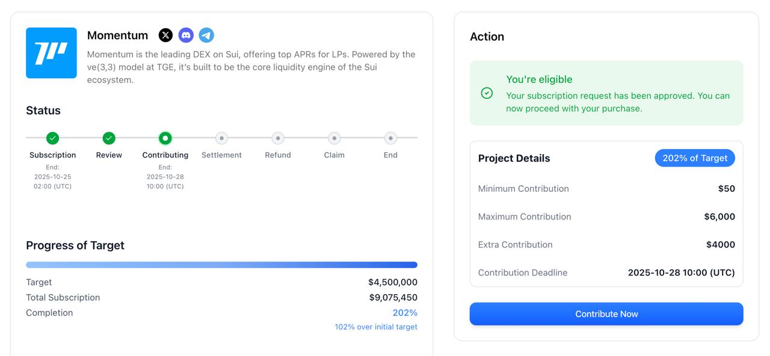This screenshot has height=356, width=770.
Task: Click the 102% over initial target text
Action: [376, 327]
